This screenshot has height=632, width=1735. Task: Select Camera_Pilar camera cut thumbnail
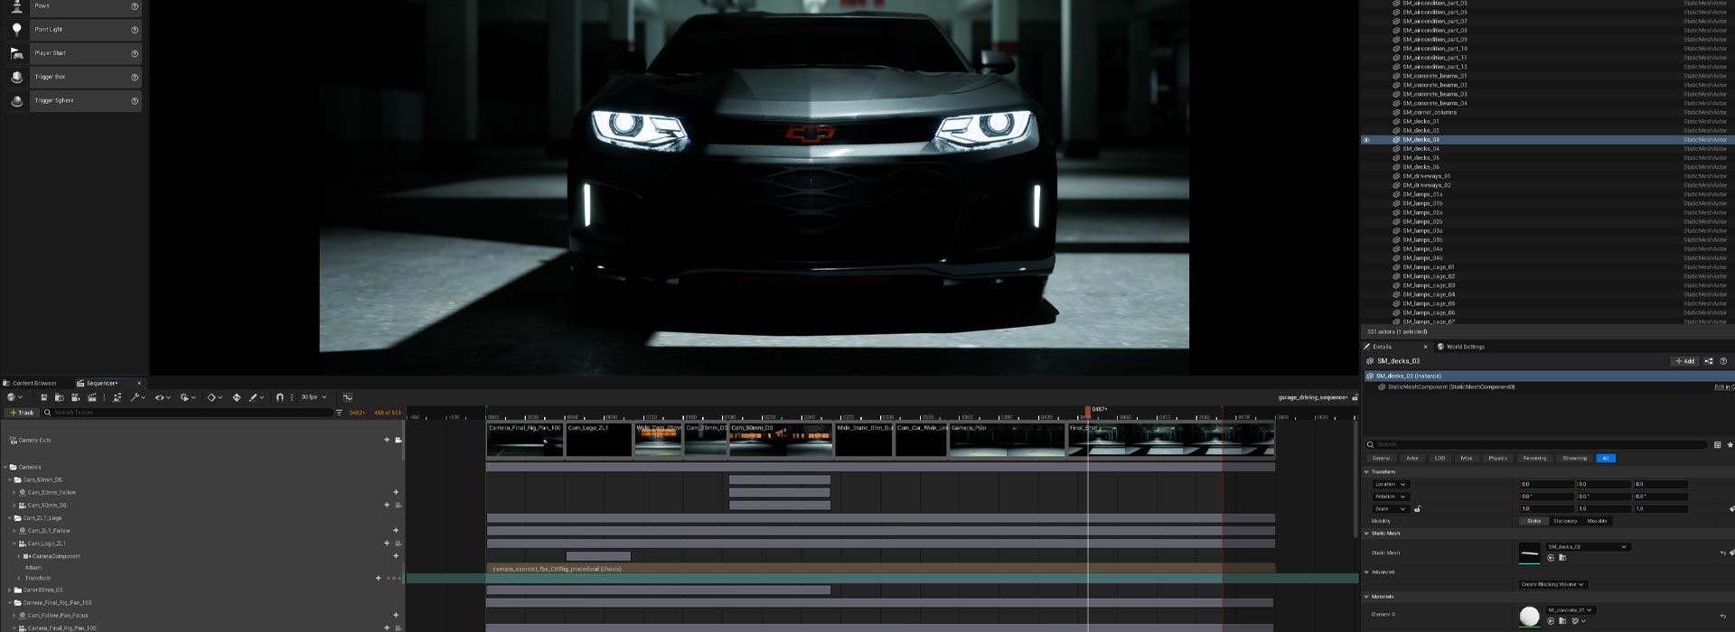click(x=1007, y=441)
